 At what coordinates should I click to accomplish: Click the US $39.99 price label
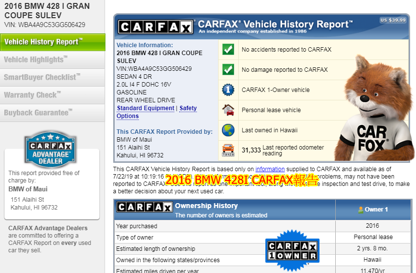[x=393, y=20]
